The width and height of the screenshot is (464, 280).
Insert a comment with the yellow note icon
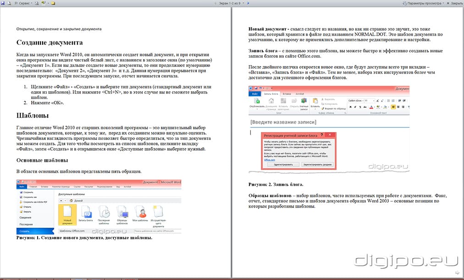point(53,3)
